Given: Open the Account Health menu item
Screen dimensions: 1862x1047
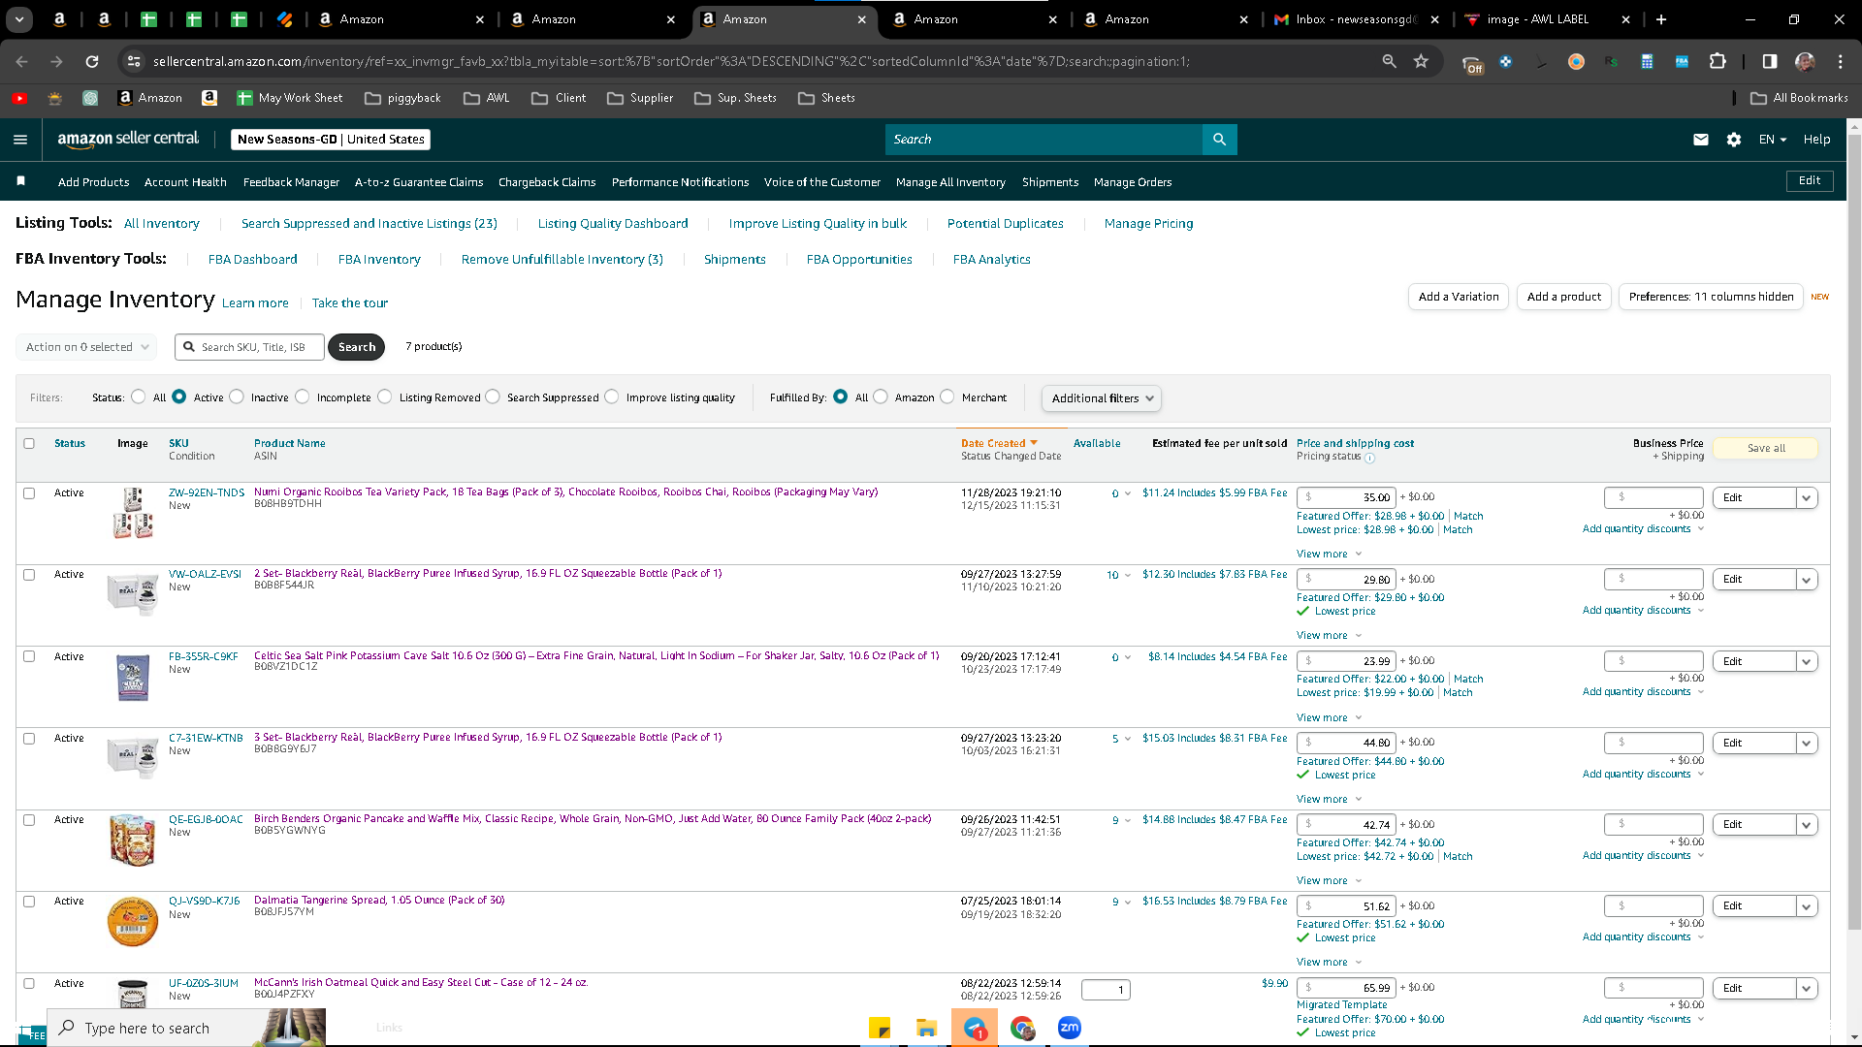Looking at the screenshot, I should click(x=185, y=182).
